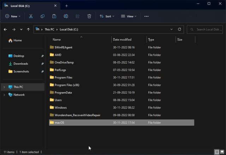Sort by the Name column header

click(x=56, y=40)
